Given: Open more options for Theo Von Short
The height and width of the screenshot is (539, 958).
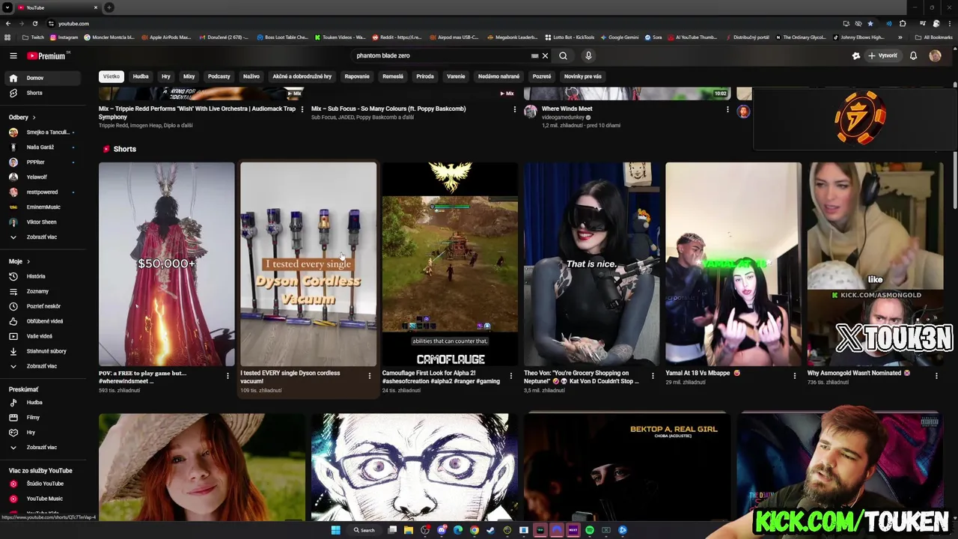Looking at the screenshot, I should point(653,376).
